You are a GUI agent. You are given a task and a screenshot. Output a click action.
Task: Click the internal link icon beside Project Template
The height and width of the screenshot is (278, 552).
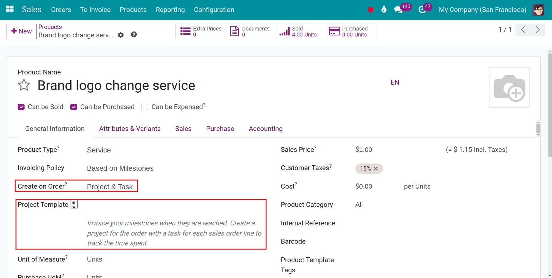coord(74,204)
